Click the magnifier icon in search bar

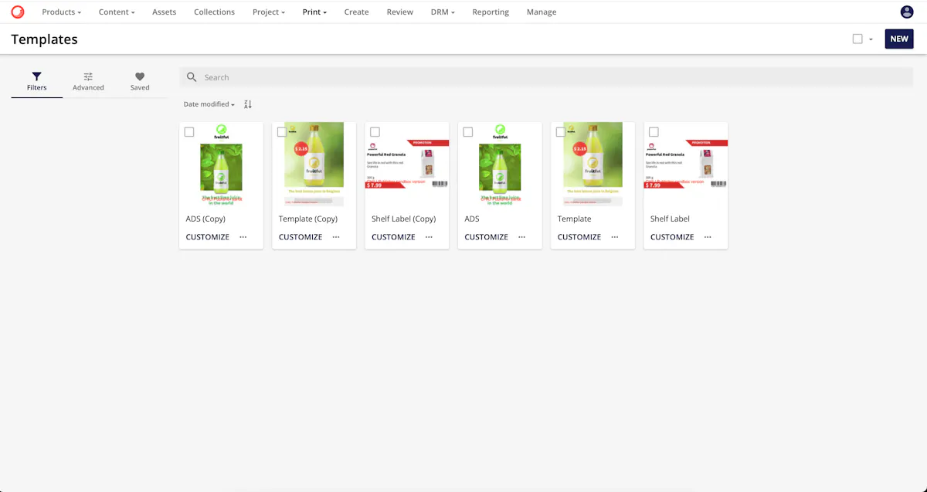[x=192, y=77]
